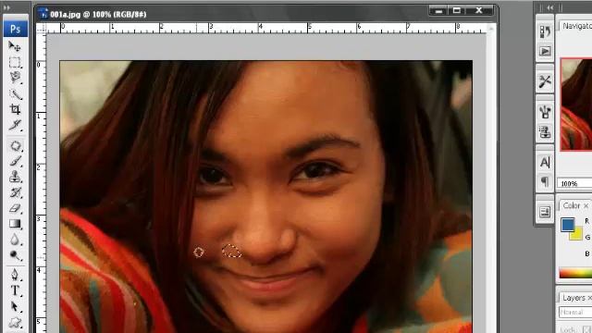Toggle the Lock transparent pixels checkbox
The width and height of the screenshot is (592, 333).
pos(587,329)
